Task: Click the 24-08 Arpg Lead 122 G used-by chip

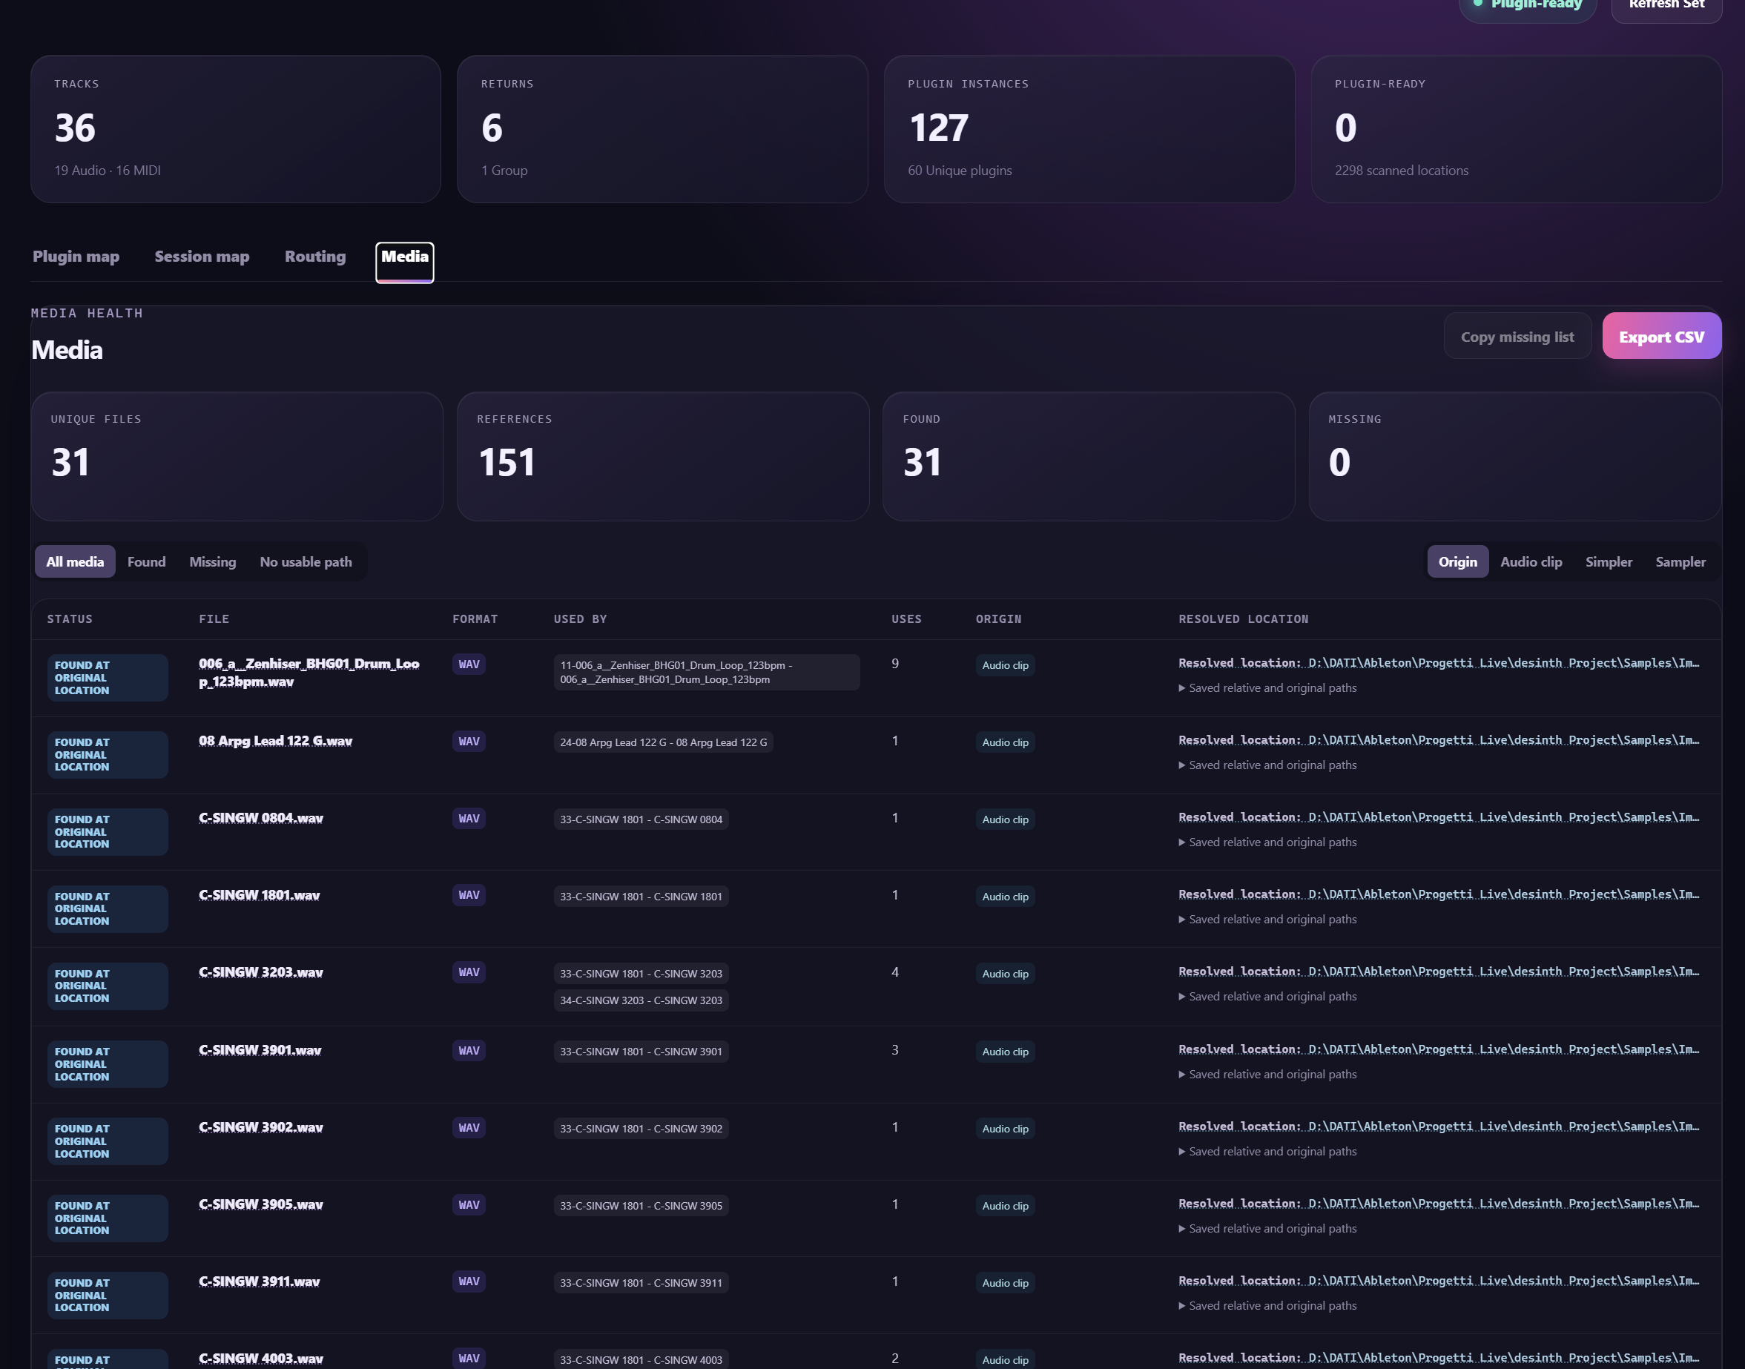Action: pos(663,742)
